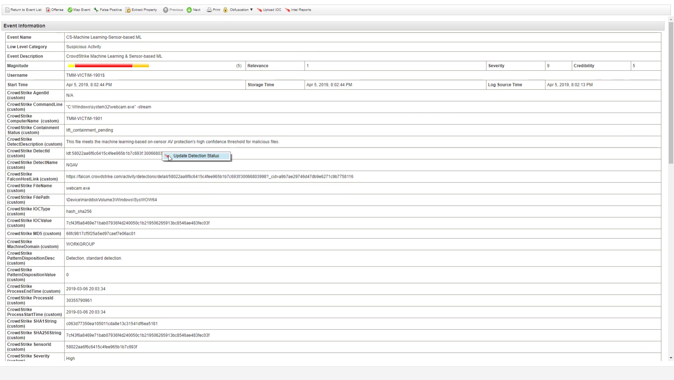This screenshot has height=380, width=674.
Task: Click the Print printer icon
Action: click(x=209, y=10)
